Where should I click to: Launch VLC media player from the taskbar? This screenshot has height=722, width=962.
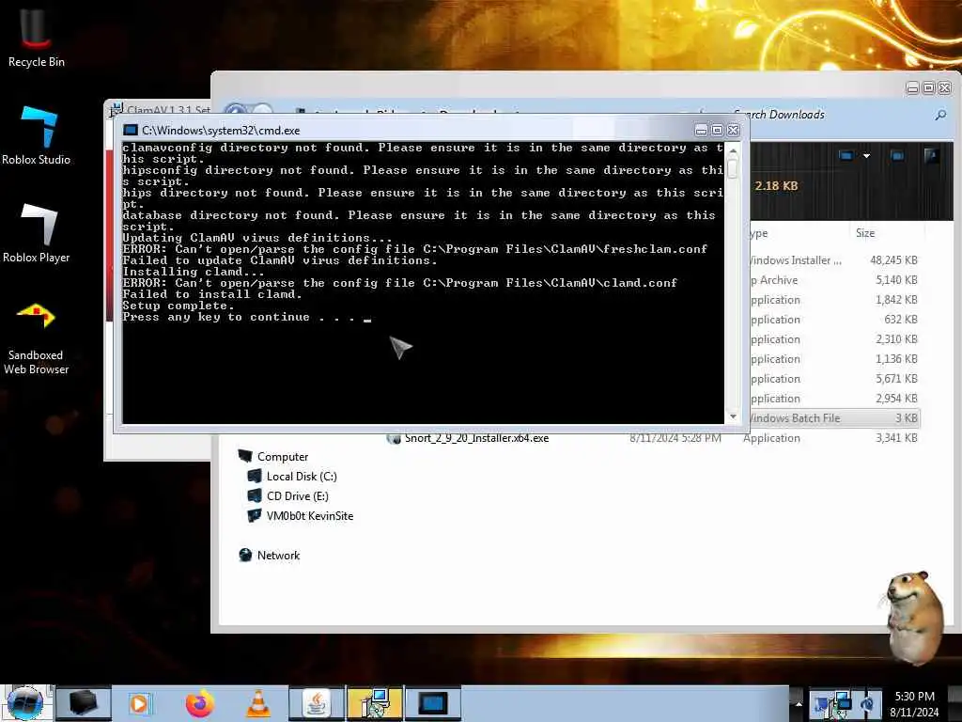click(x=258, y=703)
